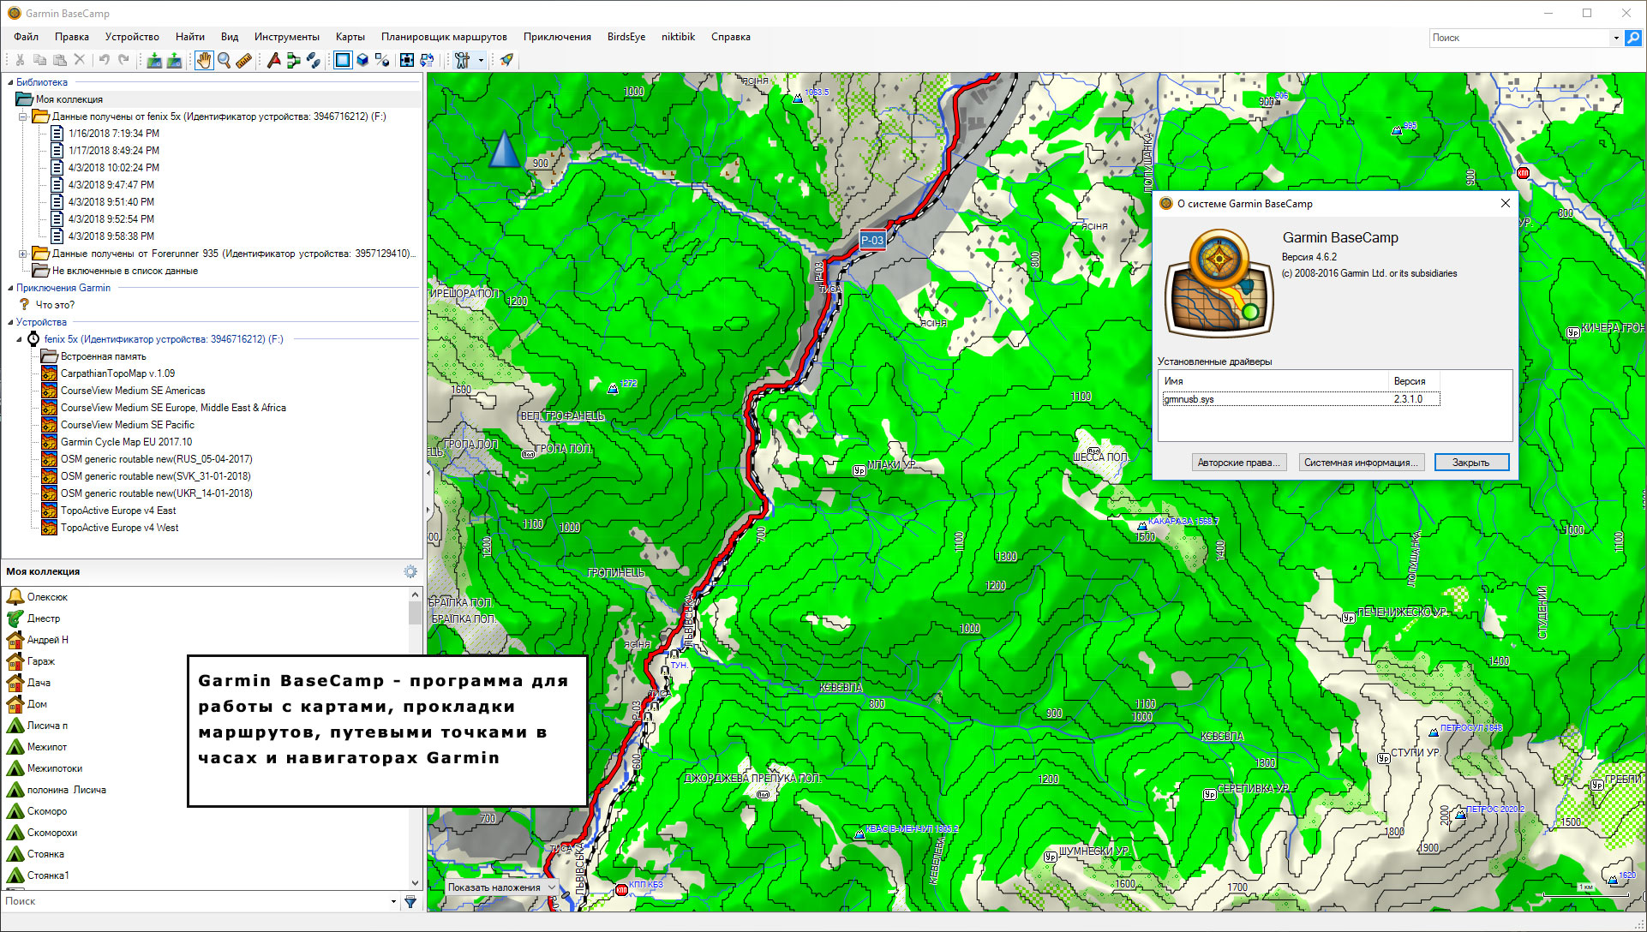Select the Zoom magnifier tool
Viewport: 1647px width, 932px height.
pyautogui.click(x=224, y=60)
